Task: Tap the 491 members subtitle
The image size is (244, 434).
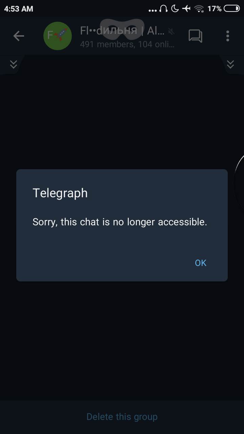Action: pos(127,44)
